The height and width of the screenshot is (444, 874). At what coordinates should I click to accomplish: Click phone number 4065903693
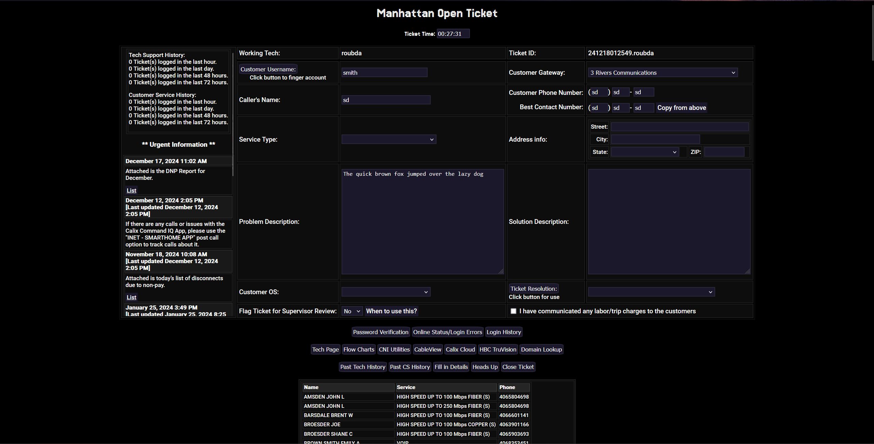pos(514,434)
